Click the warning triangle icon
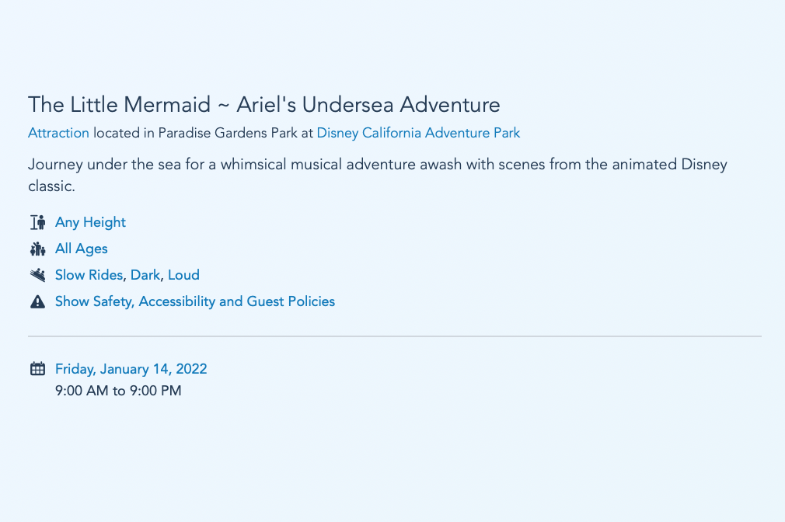The height and width of the screenshot is (522, 785). coord(37,301)
